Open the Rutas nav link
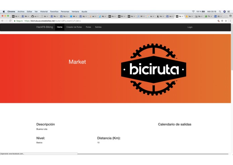This screenshot has width=233, height=165. point(89,27)
